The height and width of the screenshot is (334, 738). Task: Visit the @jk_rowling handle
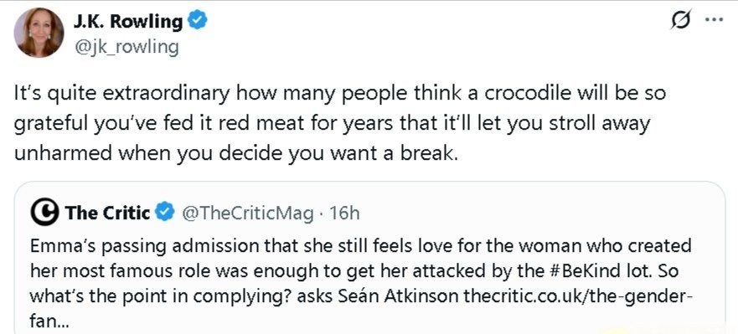click(126, 47)
